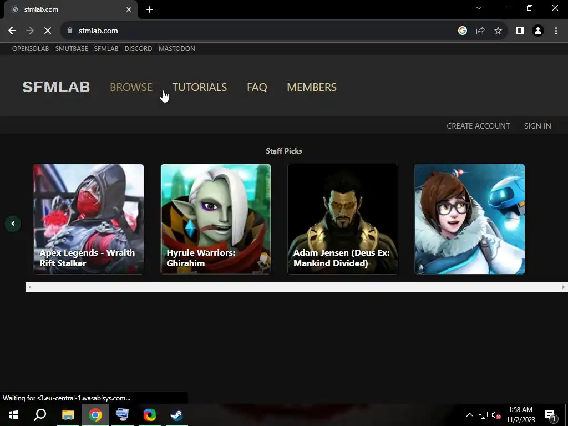Open the TUTORIALS menu item

click(200, 87)
